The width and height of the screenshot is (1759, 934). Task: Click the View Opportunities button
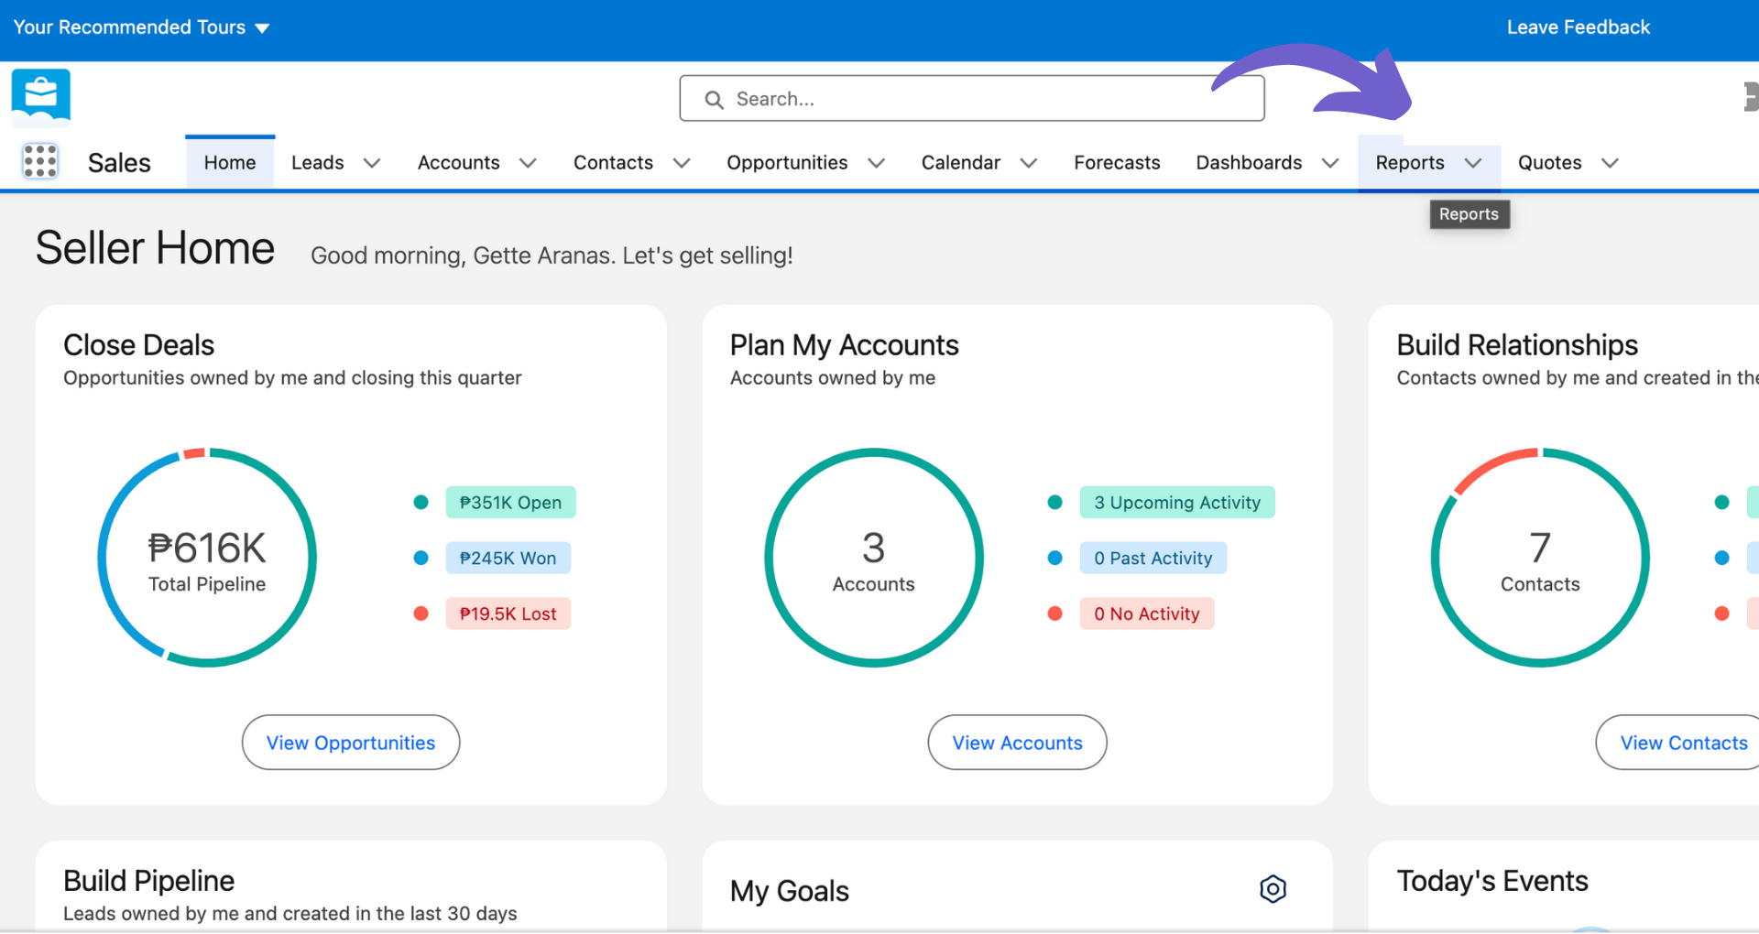(350, 743)
